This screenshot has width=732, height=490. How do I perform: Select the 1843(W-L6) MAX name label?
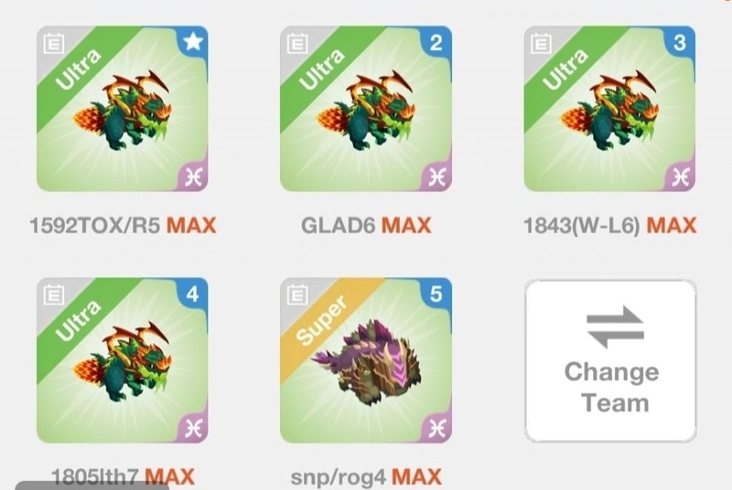tap(609, 226)
